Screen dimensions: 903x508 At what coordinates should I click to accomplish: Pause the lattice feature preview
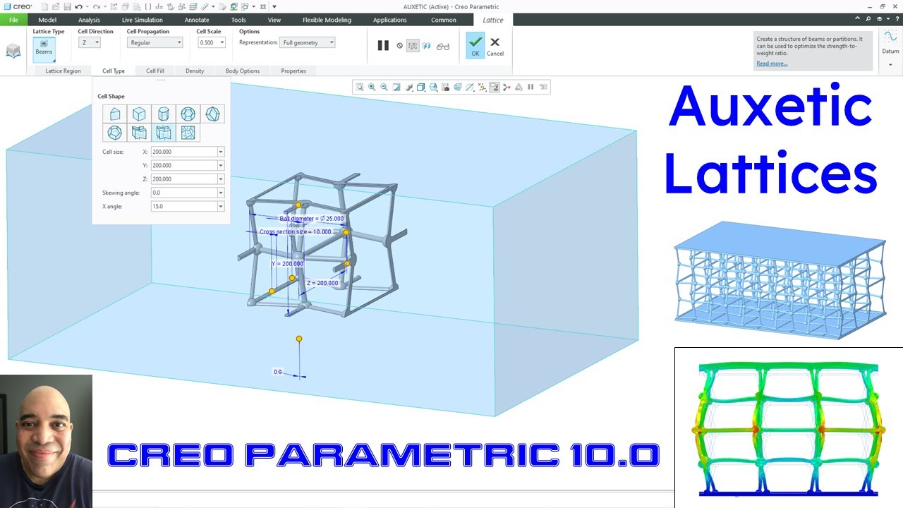coord(383,46)
